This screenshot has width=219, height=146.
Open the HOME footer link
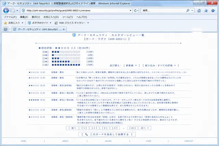click(x=23, y=141)
